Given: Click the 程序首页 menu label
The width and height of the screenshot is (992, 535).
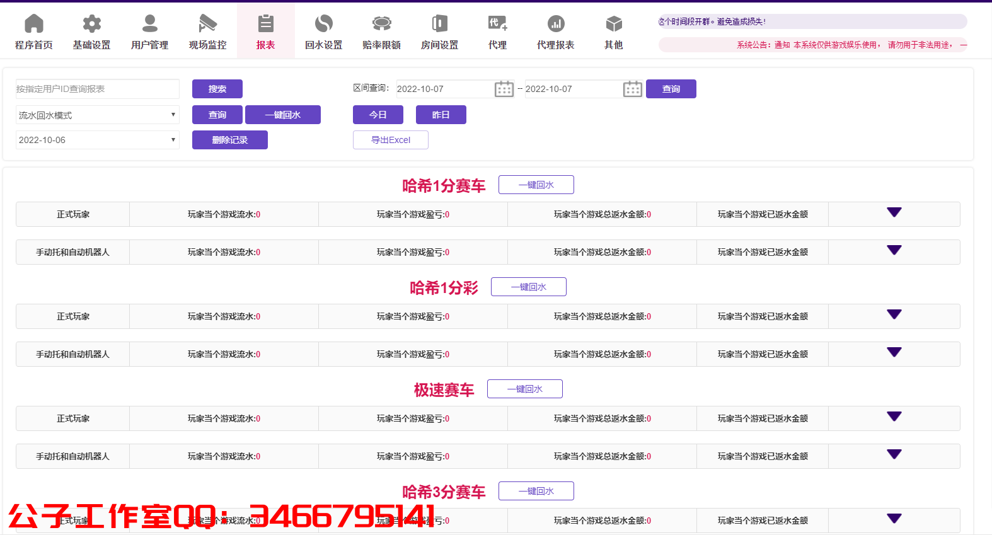Looking at the screenshot, I should [x=34, y=45].
